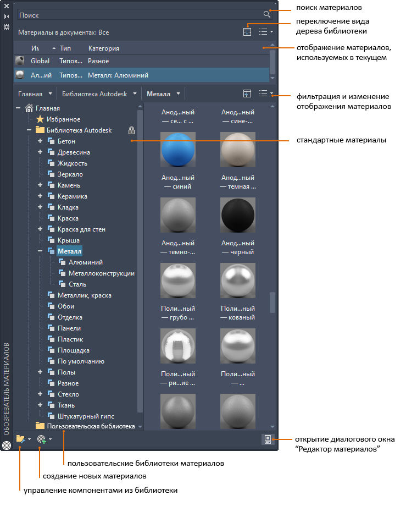Select the Металлоконструкции subcategory
Screen dimensions: 406x506
tap(102, 273)
